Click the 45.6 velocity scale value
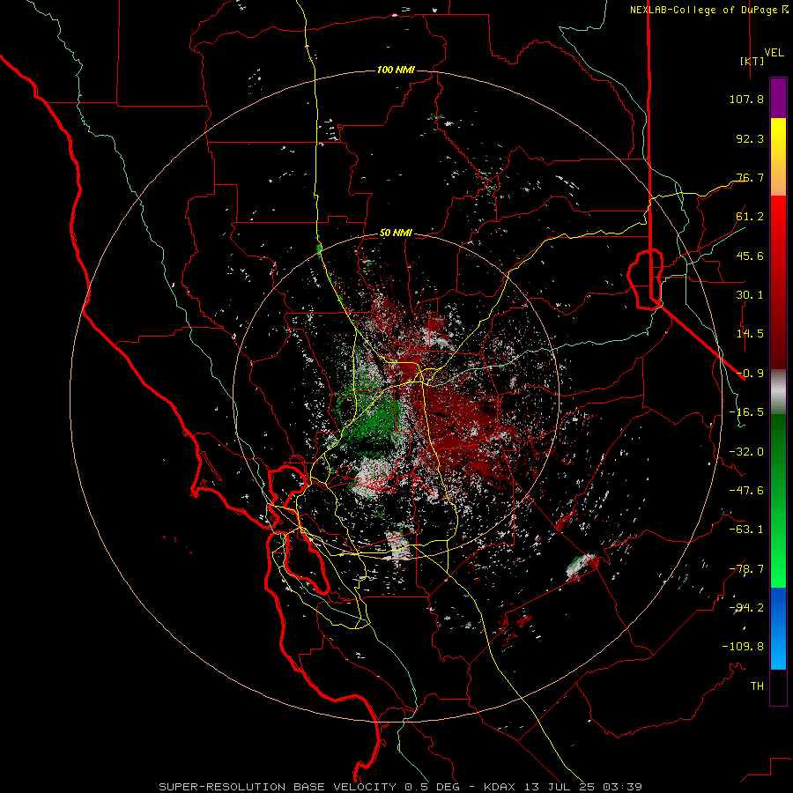Viewport: 793px width, 793px height. [x=750, y=256]
